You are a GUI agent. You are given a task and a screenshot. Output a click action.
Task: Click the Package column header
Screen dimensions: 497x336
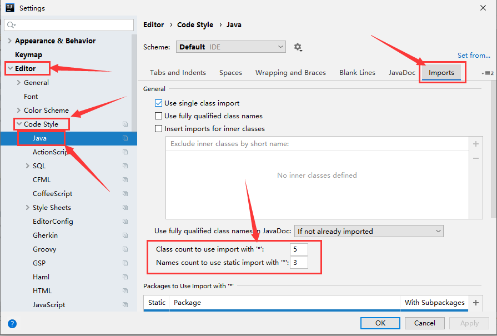click(x=285, y=303)
